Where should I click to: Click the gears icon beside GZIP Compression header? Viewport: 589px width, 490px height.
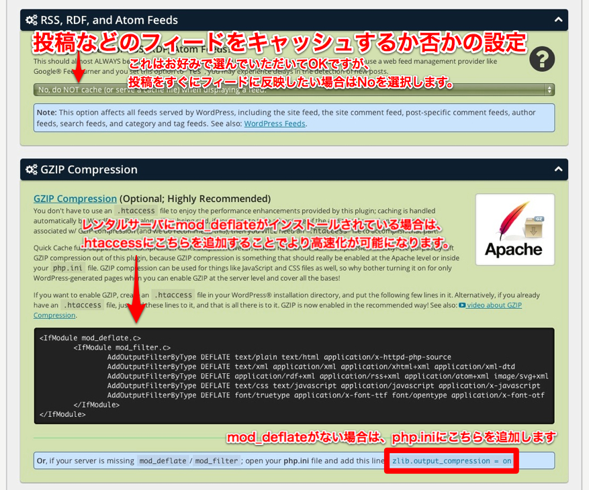[x=32, y=169]
